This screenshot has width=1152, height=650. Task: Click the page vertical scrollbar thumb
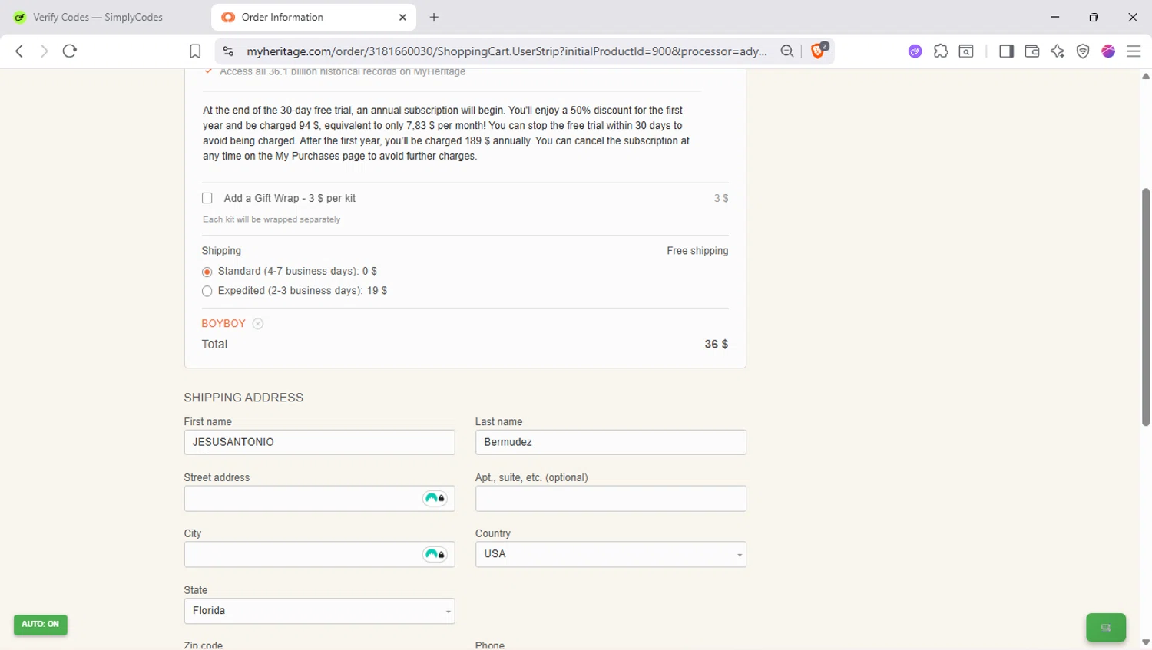(x=1146, y=307)
